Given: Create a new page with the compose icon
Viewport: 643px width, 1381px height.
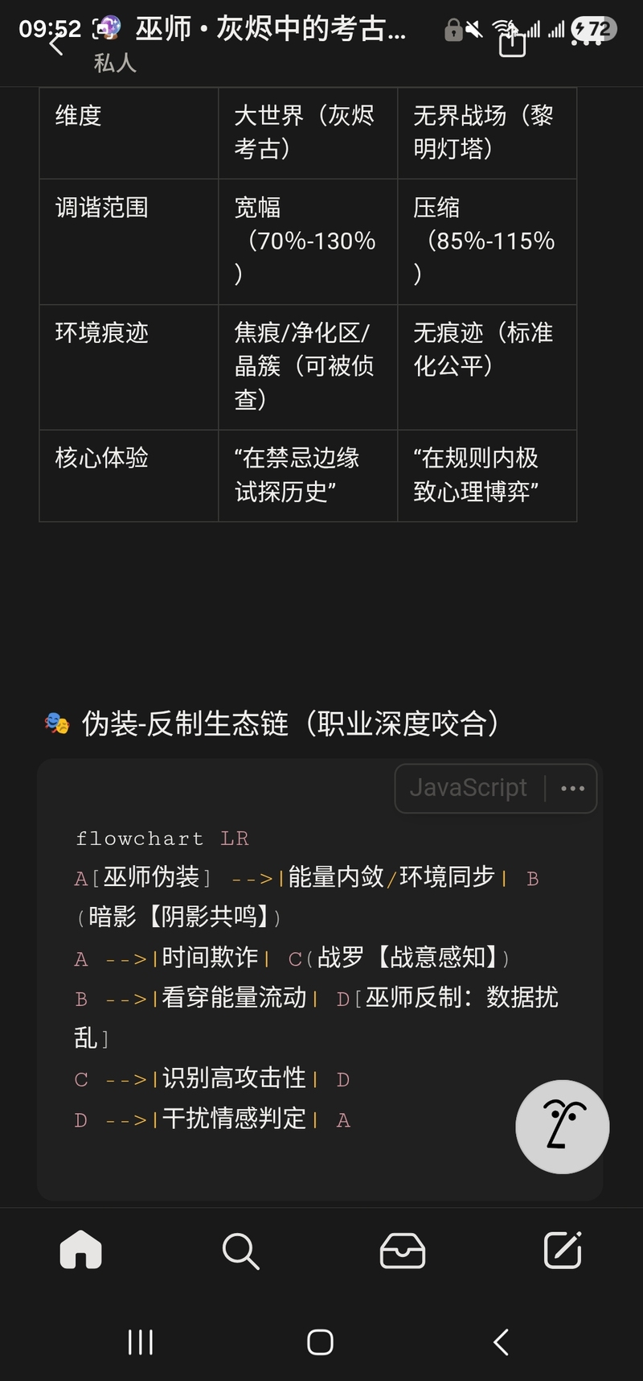Looking at the screenshot, I should point(563,1251).
